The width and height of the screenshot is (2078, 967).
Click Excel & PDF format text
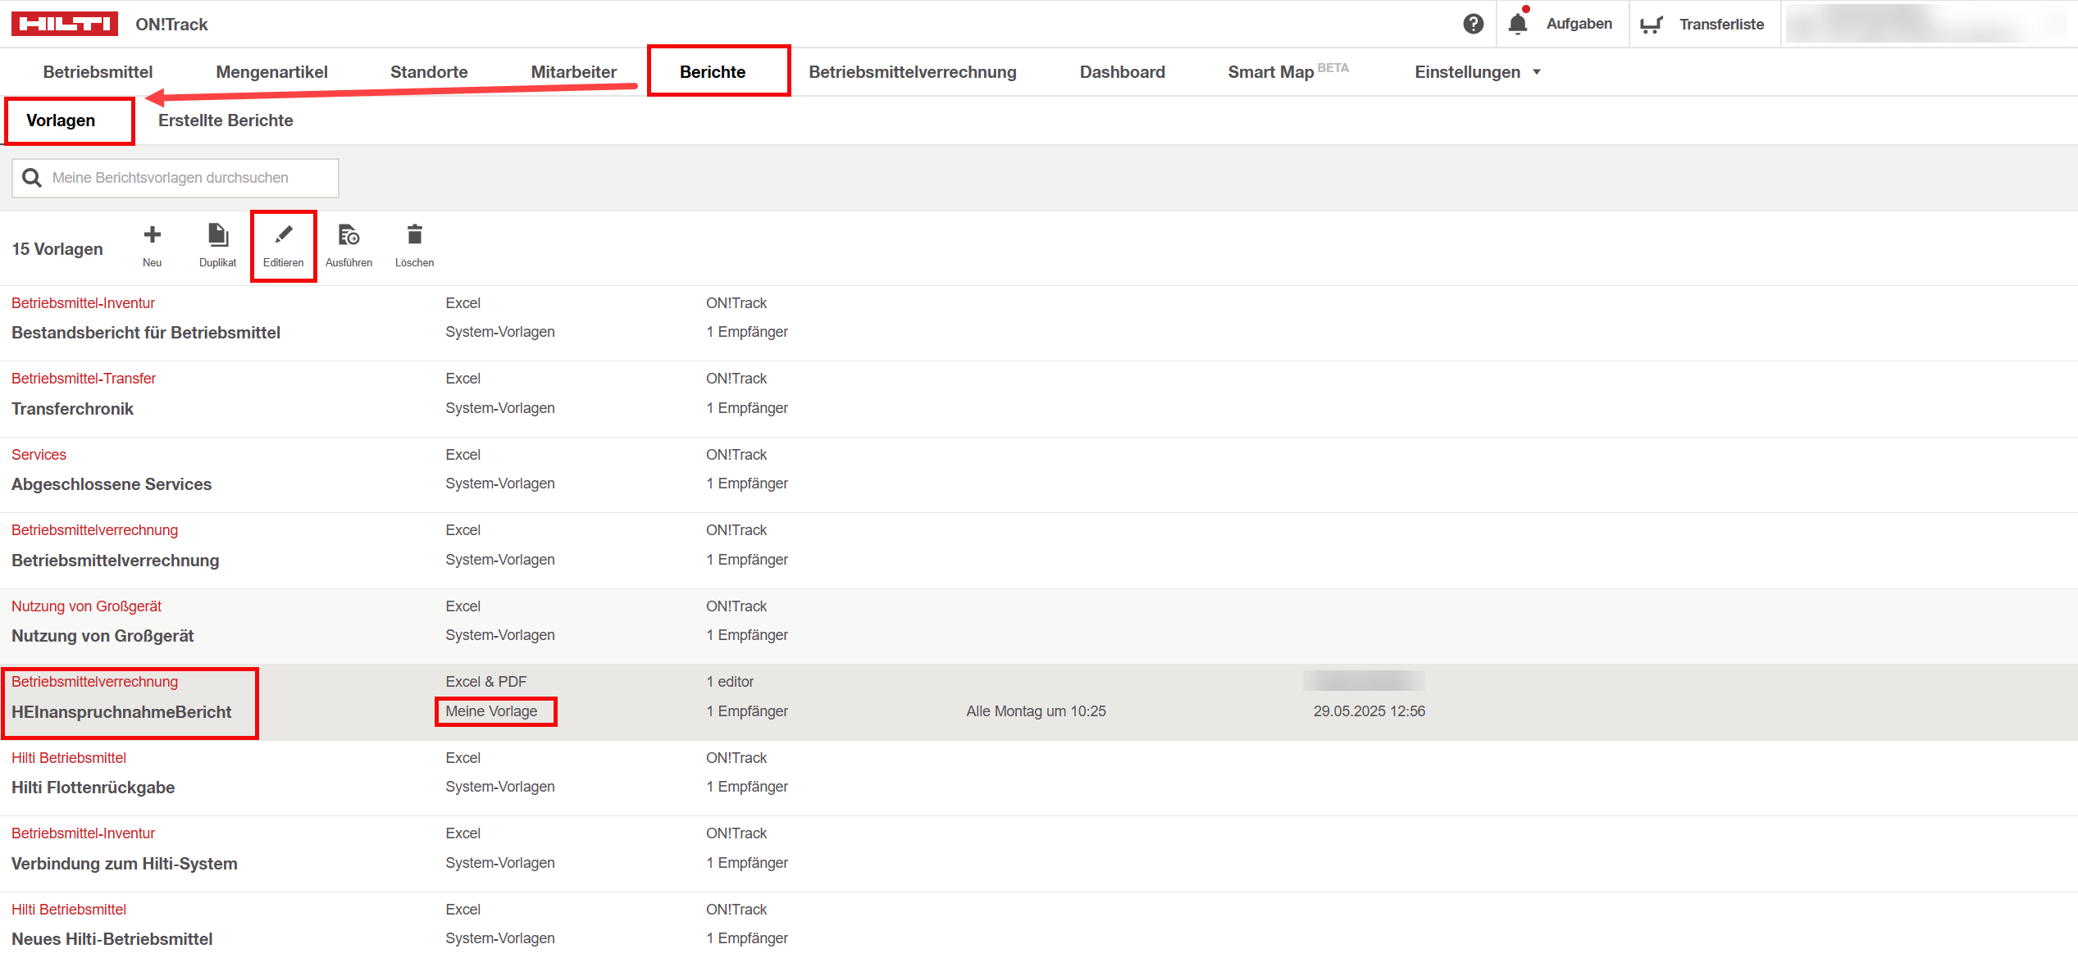click(x=486, y=682)
